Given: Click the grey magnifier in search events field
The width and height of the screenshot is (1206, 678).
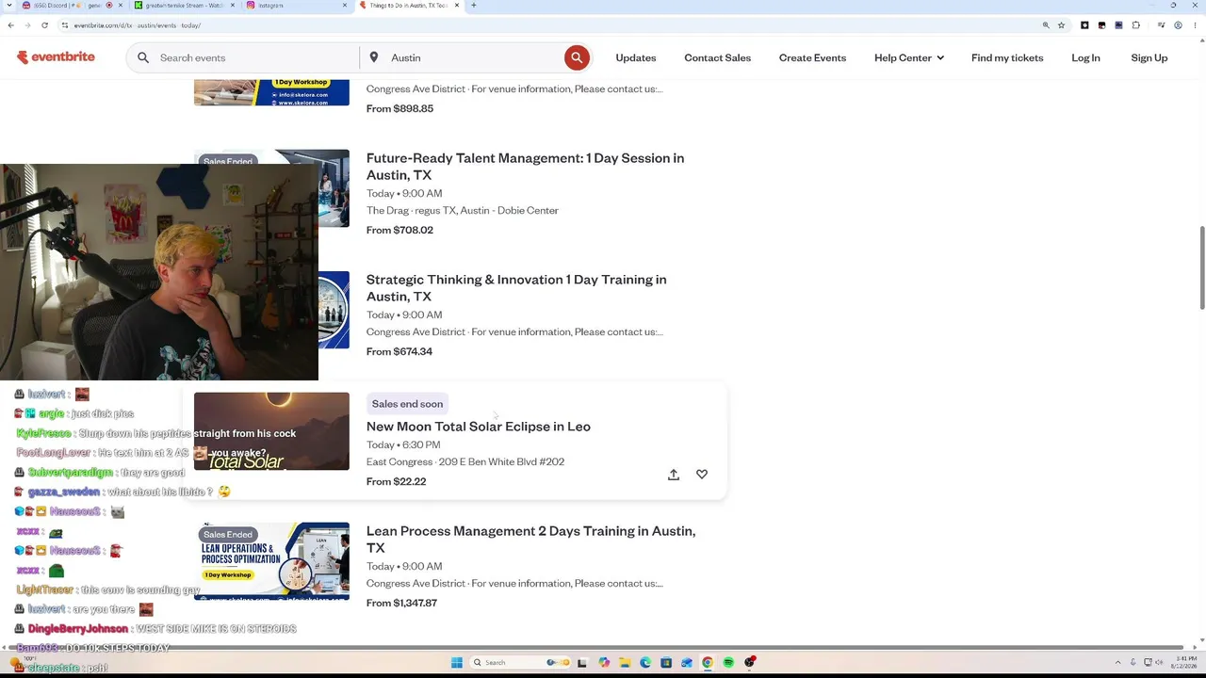Looking at the screenshot, I should (143, 57).
